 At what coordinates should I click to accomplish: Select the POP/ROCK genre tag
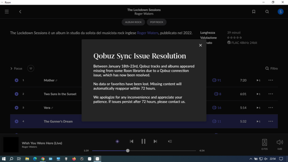coord(156,22)
